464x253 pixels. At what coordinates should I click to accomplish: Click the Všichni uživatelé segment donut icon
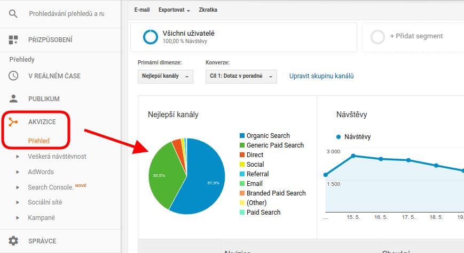pyautogui.click(x=151, y=37)
